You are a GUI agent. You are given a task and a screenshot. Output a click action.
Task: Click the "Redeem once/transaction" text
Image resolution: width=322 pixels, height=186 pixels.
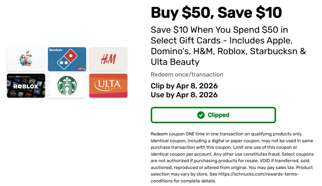(x=187, y=75)
